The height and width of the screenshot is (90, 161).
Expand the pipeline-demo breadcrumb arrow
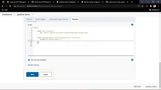(33, 14)
